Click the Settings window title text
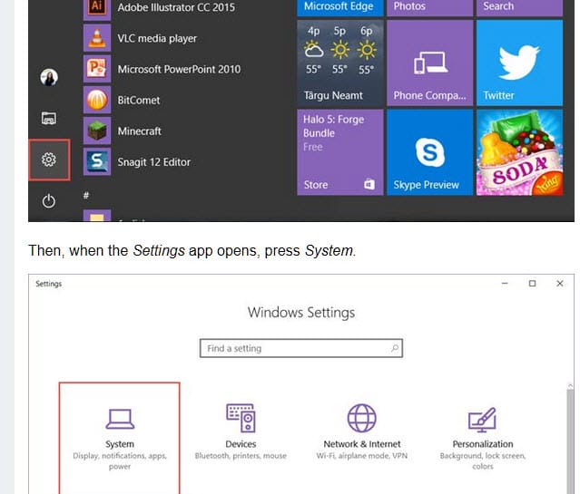Screen dimensions: 580x494 coord(48,284)
